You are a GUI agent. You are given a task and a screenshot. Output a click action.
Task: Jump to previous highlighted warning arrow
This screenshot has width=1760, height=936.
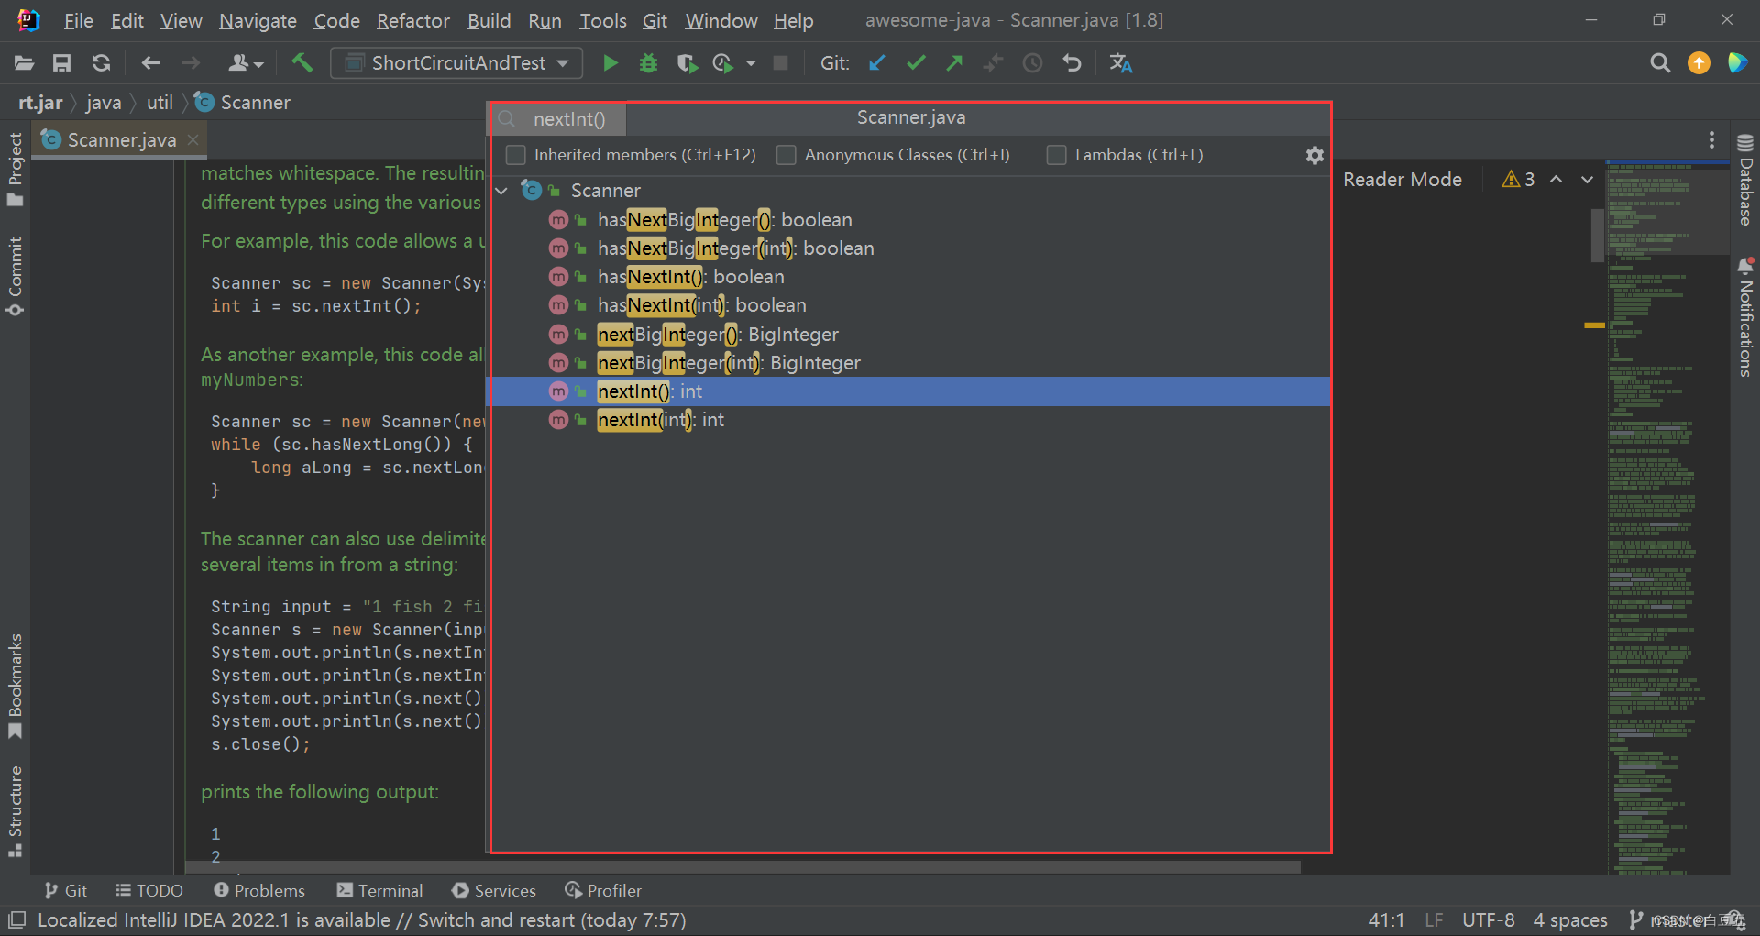1556,180
